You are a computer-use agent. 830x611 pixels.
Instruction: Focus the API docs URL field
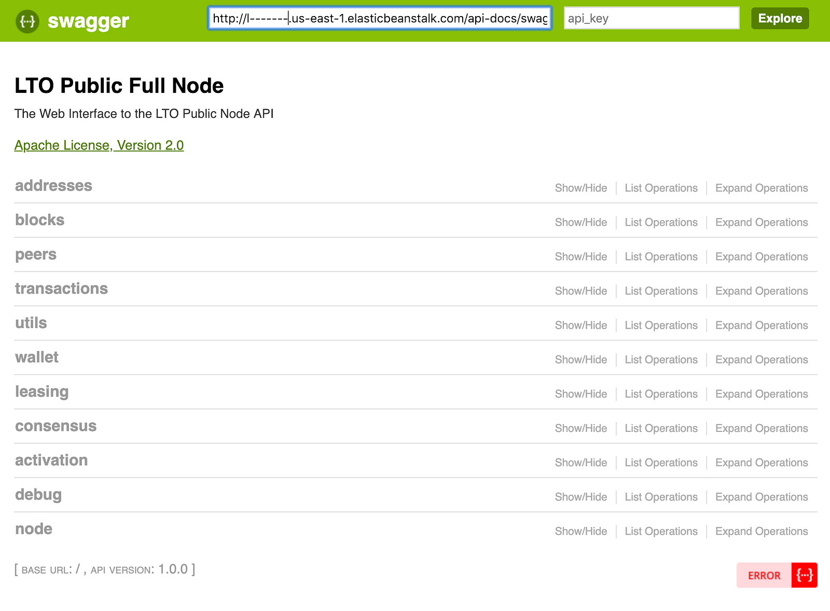coord(379,19)
